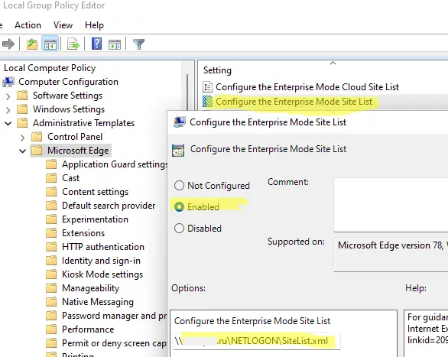Select Configure the Enterprise Mode Cloud Site List
448x357 pixels.
pos(307,87)
